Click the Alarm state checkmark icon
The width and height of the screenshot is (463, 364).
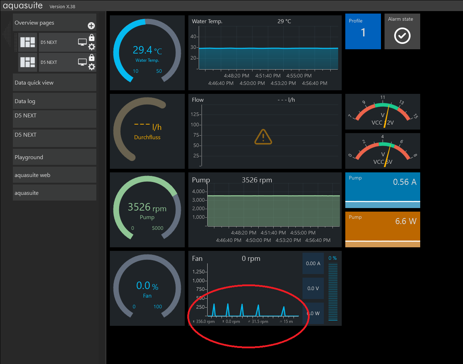click(x=402, y=36)
